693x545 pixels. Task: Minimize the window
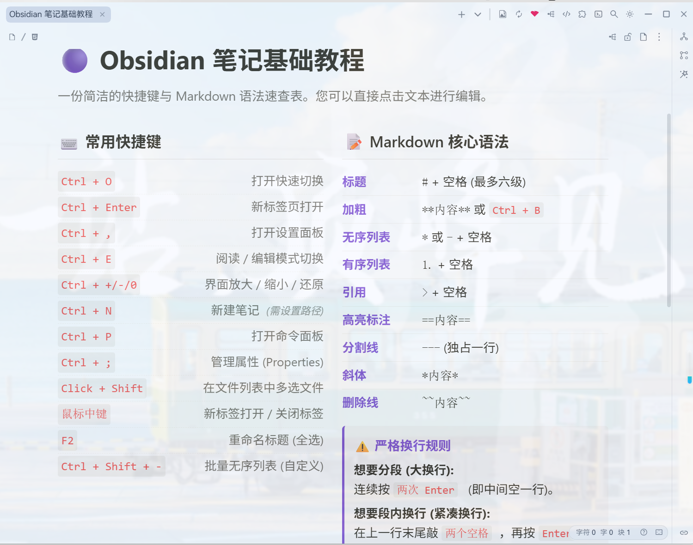648,14
